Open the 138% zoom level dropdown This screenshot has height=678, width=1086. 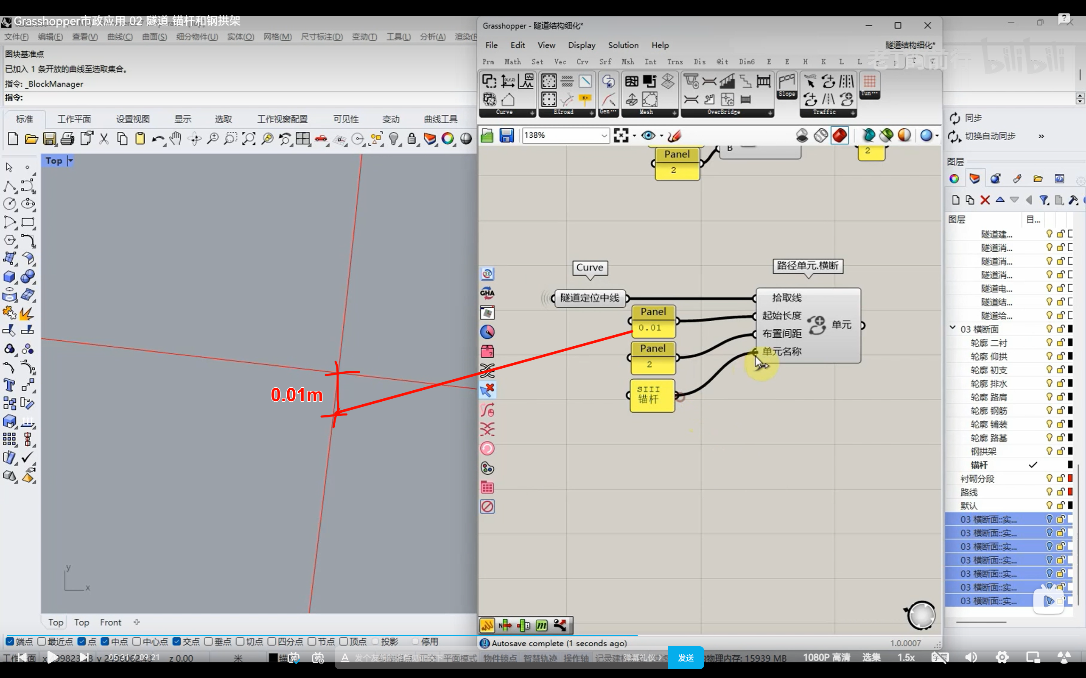coord(604,136)
